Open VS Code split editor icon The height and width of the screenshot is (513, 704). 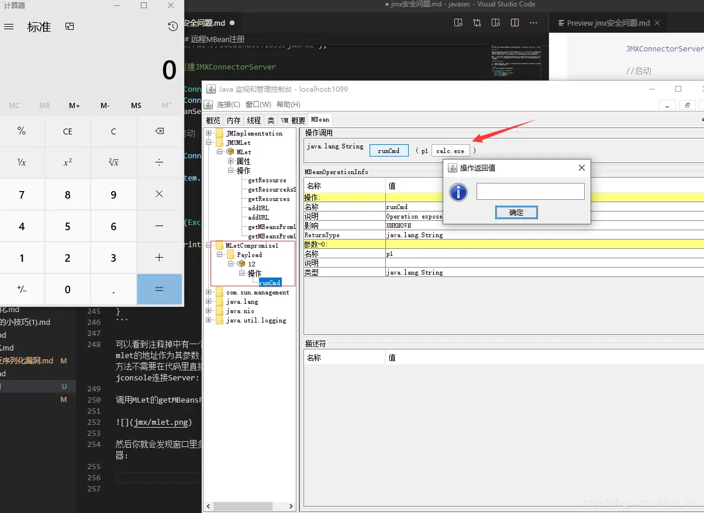[x=515, y=23]
